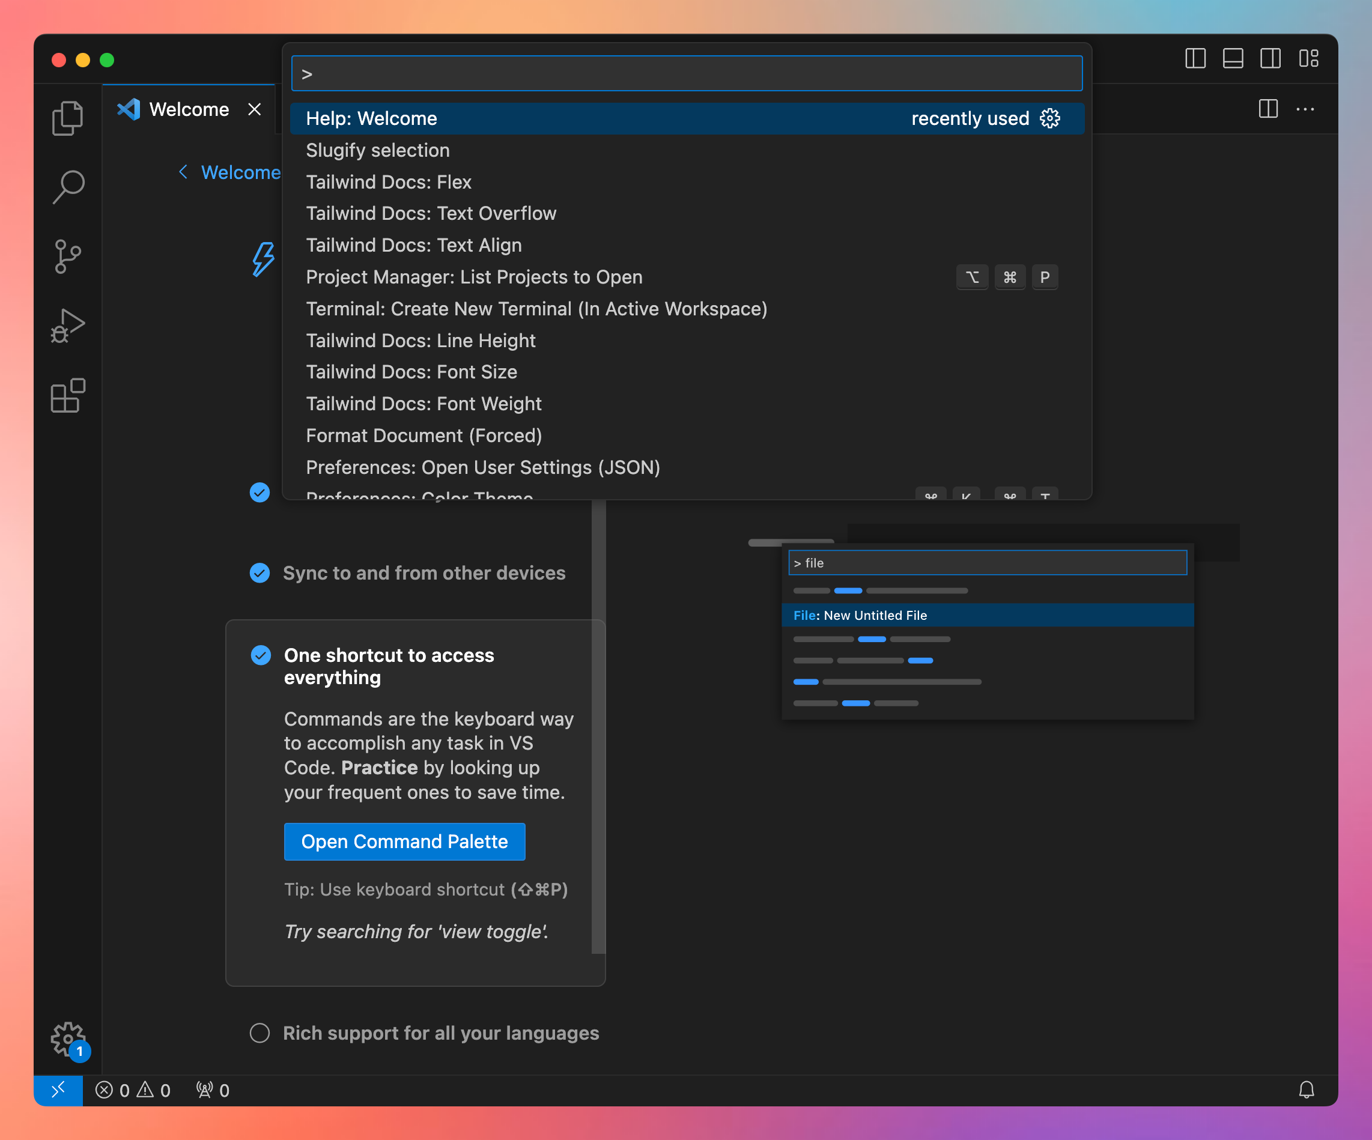Select the Welcome editor tab

(x=188, y=109)
